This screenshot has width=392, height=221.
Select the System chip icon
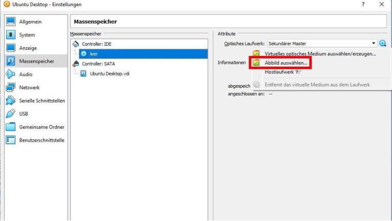11,35
